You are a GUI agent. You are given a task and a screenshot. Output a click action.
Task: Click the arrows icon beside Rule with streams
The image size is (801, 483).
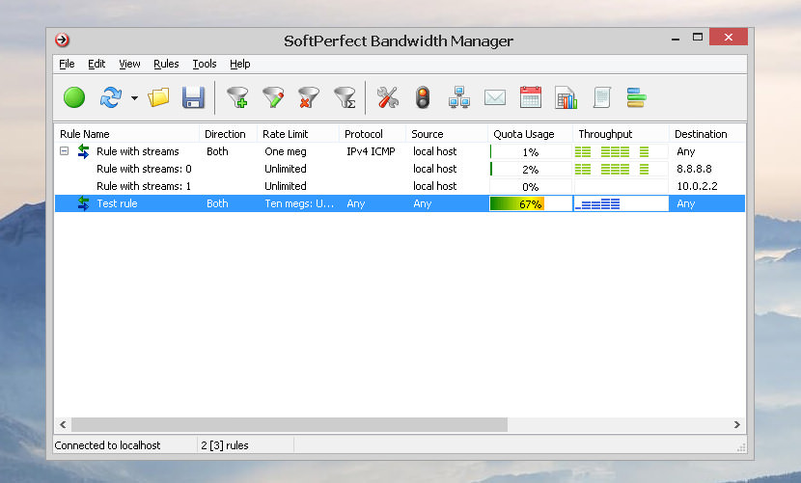click(x=83, y=151)
